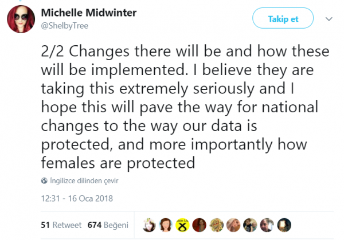The image size is (344, 240).
Task: Select the cartoon brown-haired woman liker avatar
Action: point(166,225)
